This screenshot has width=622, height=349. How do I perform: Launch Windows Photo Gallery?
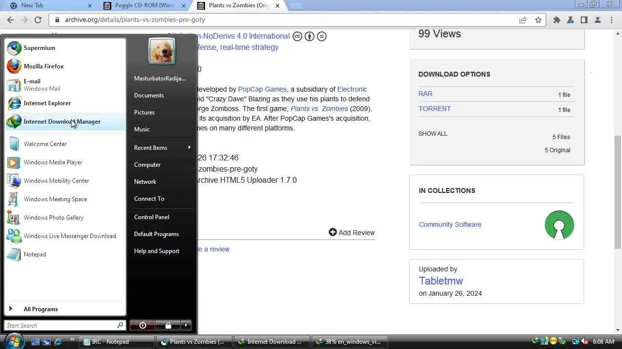click(65, 218)
